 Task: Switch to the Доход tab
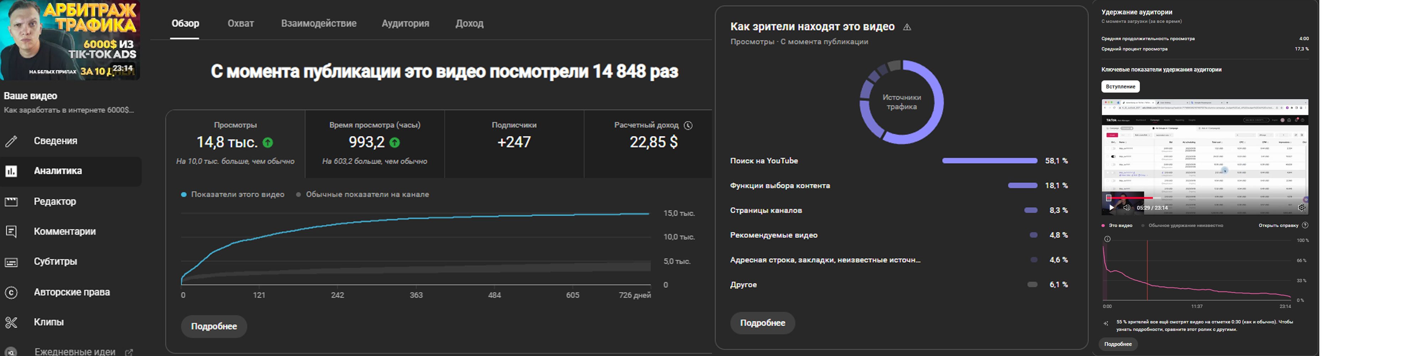(469, 24)
